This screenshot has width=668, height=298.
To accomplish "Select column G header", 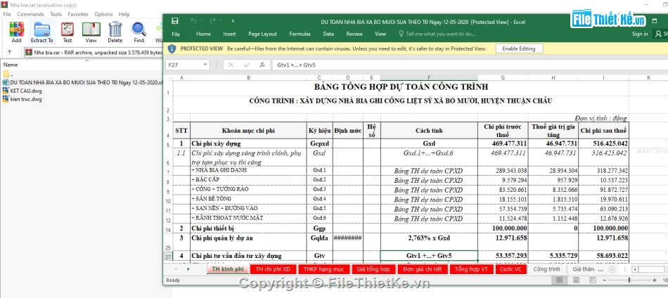I will (x=503, y=77).
